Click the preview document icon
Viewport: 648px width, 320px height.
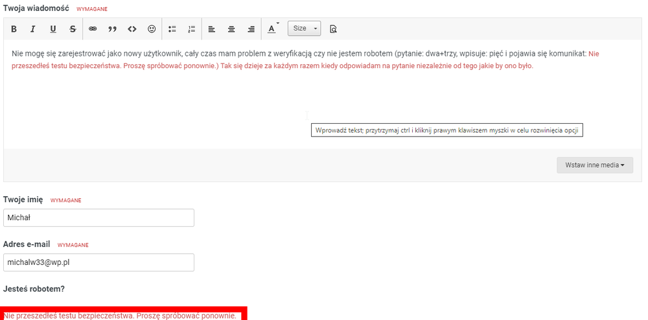point(333,29)
